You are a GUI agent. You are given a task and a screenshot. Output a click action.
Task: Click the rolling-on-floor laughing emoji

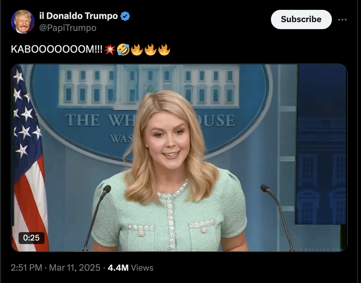pos(123,50)
